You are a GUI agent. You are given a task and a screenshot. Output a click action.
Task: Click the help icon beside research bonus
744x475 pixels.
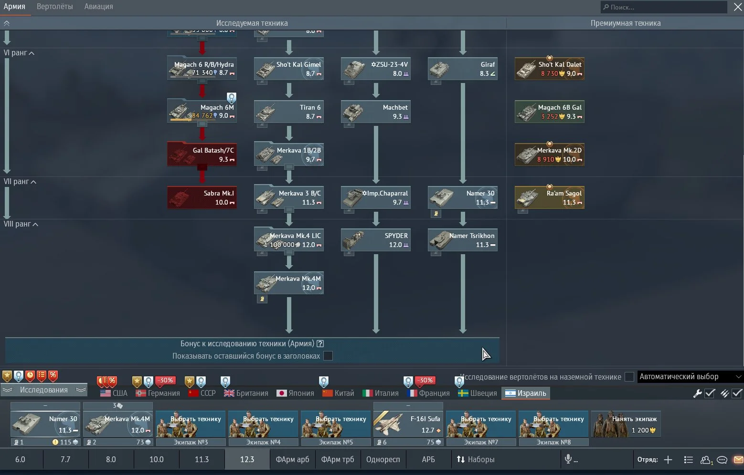pos(320,343)
